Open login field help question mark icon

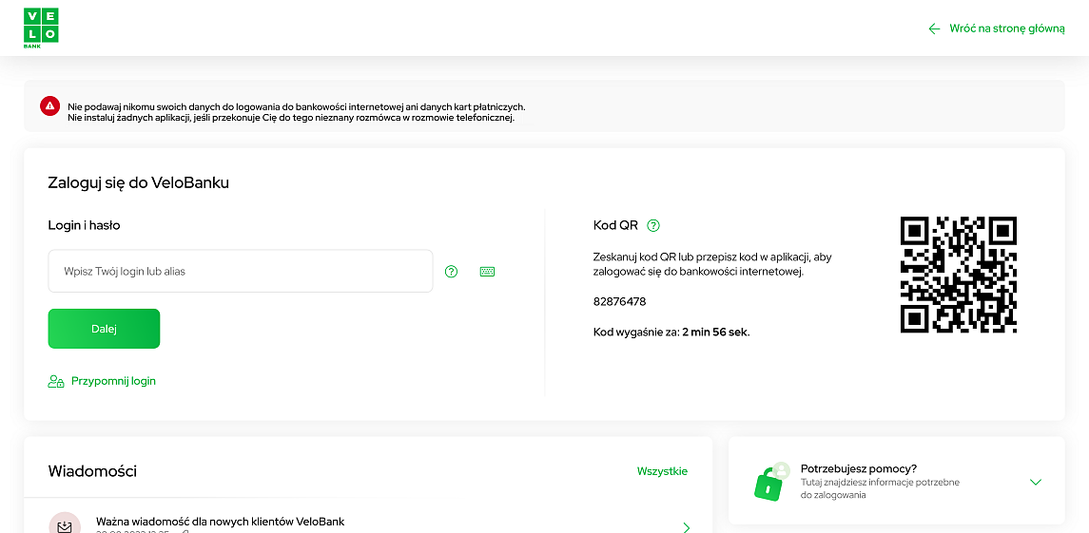(452, 272)
